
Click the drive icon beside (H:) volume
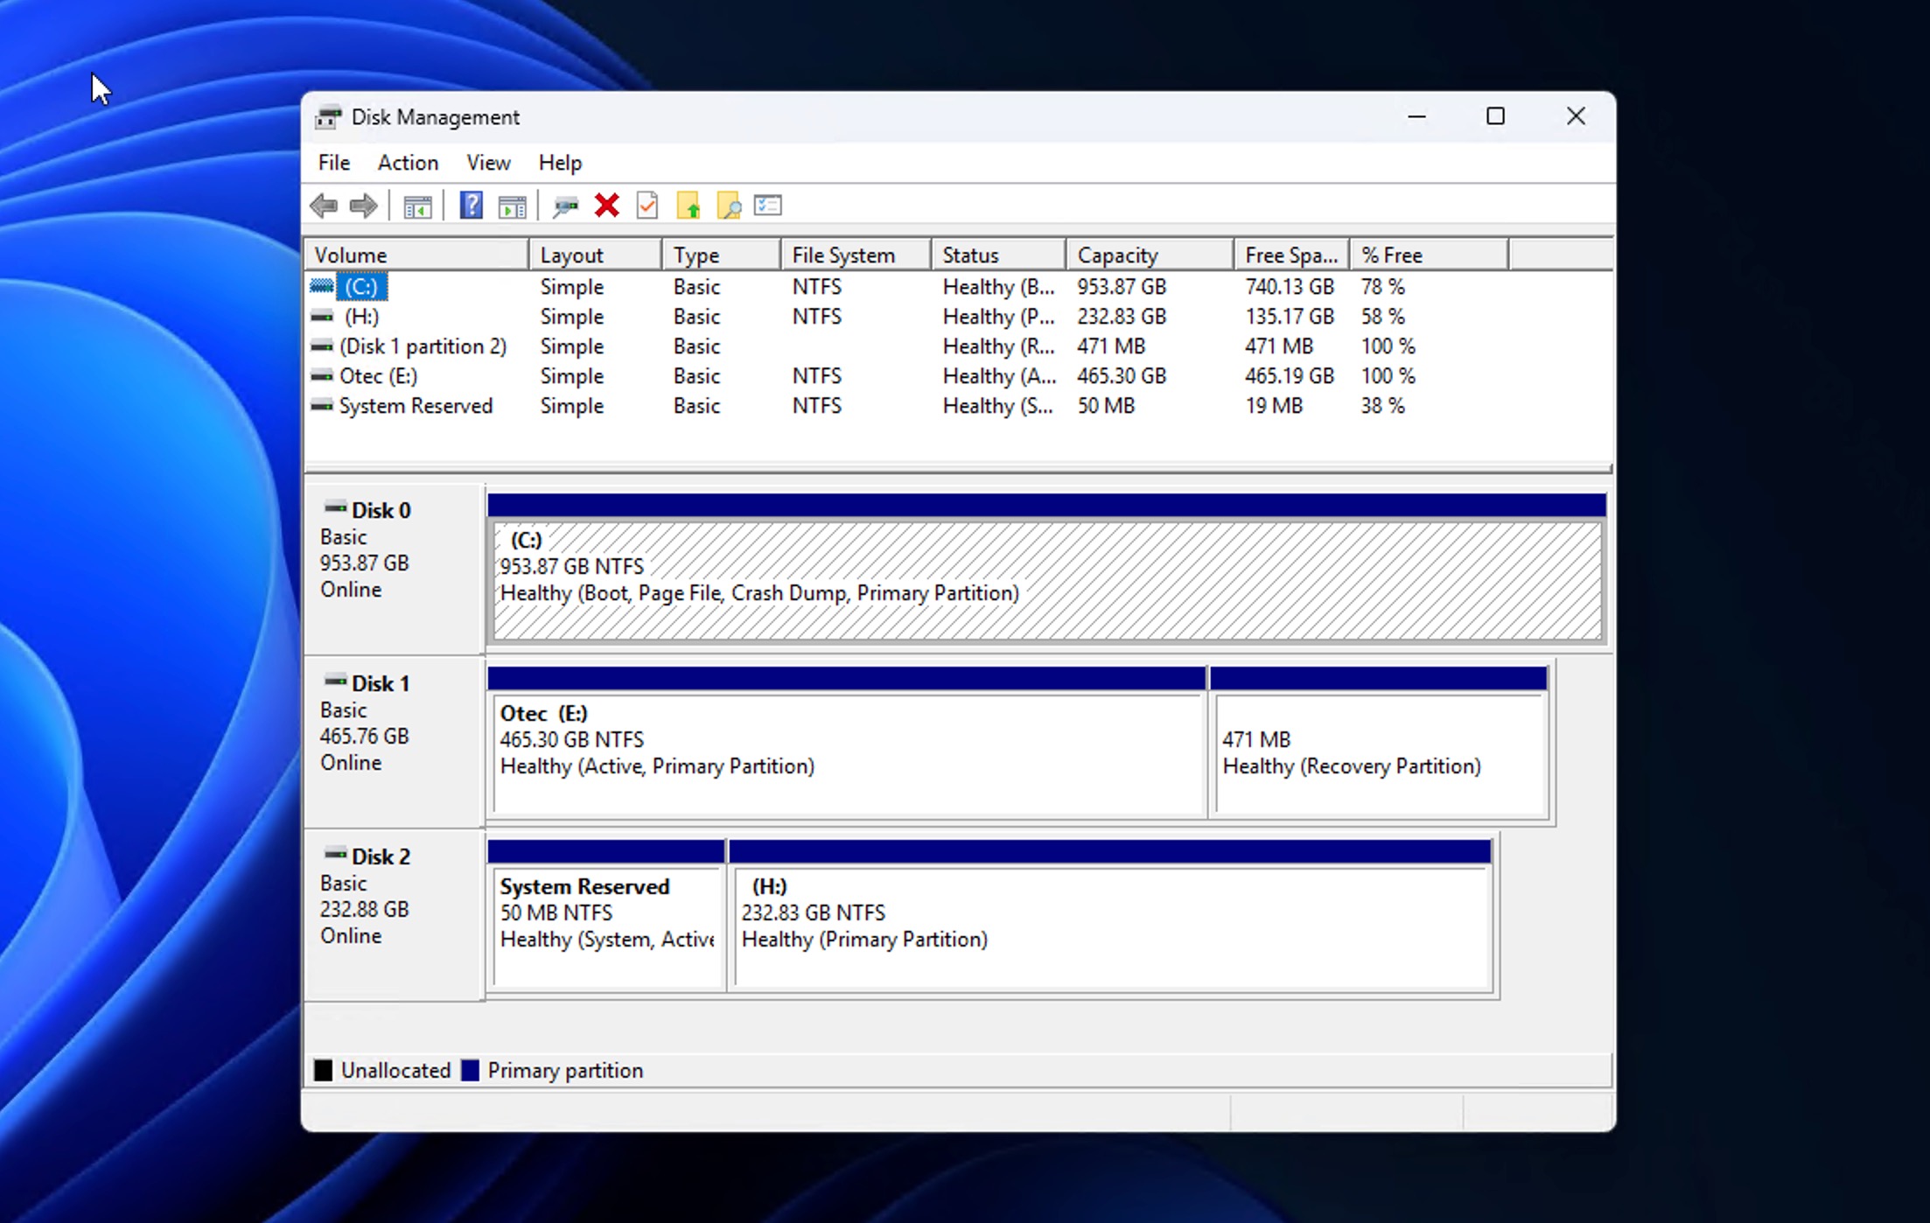click(x=322, y=316)
